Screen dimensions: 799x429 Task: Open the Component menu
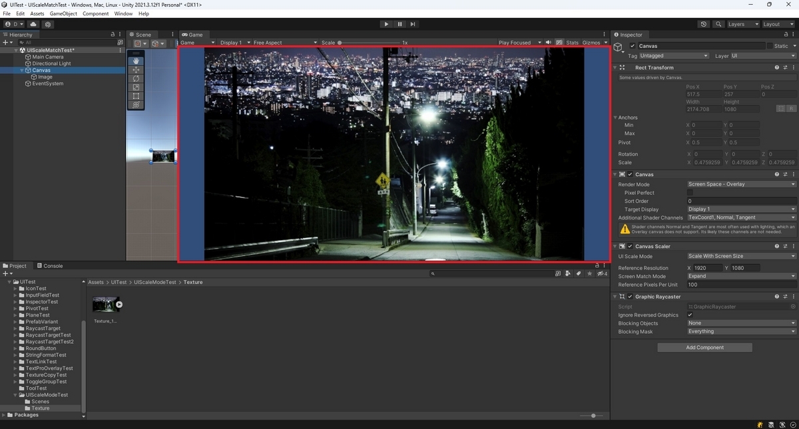(95, 13)
